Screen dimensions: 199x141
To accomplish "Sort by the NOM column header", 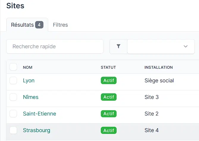I will coord(28,67).
